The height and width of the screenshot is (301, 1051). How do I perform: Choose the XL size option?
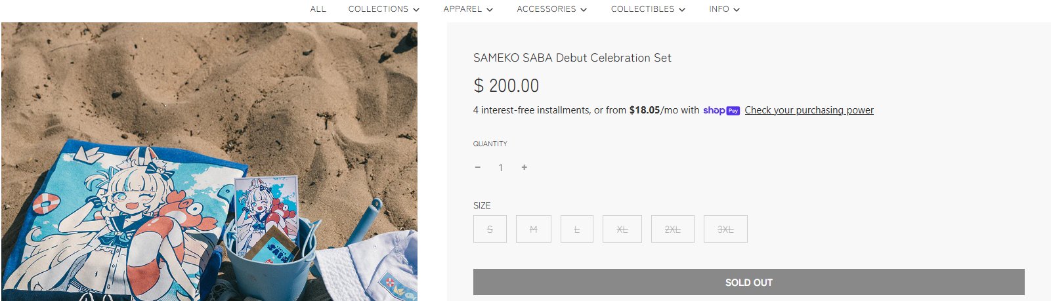tap(622, 230)
